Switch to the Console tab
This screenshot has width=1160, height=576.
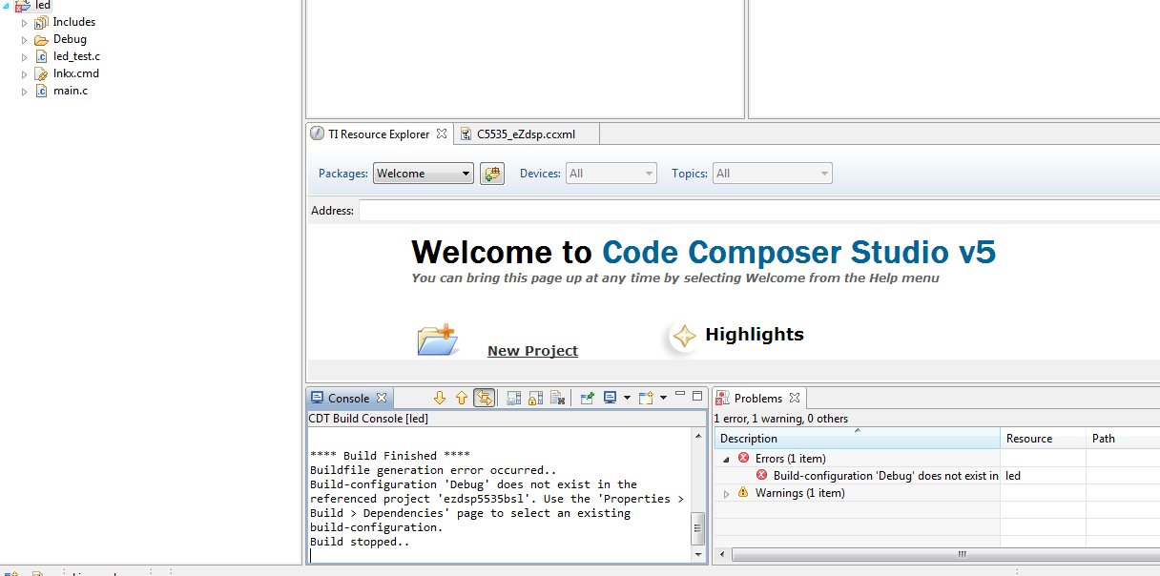pyautogui.click(x=348, y=398)
